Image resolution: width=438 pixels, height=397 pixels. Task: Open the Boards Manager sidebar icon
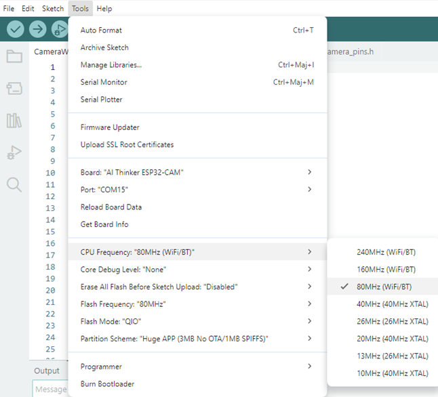click(14, 88)
